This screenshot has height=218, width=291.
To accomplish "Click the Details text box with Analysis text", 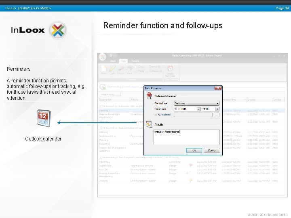I will click(x=187, y=137).
